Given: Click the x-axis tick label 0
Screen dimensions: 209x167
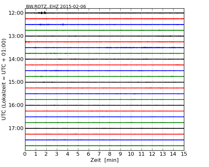Looking at the screenshot, I should coord(25,154).
